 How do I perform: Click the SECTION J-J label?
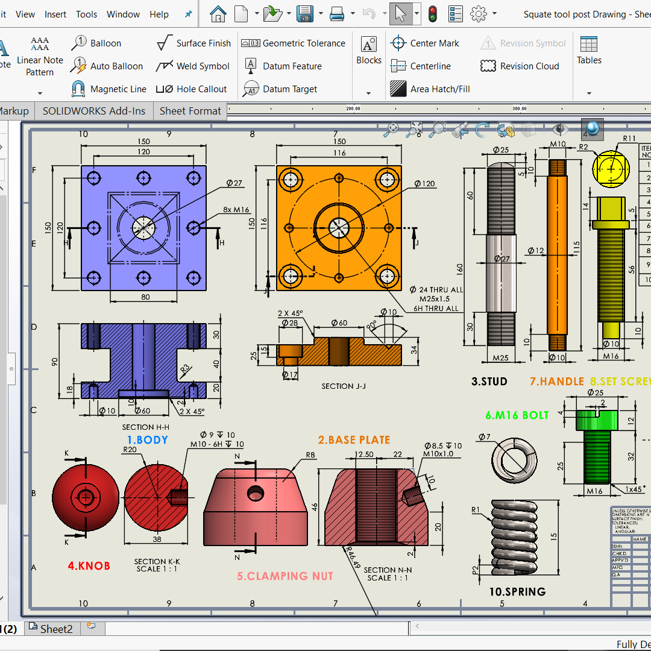[x=344, y=386]
